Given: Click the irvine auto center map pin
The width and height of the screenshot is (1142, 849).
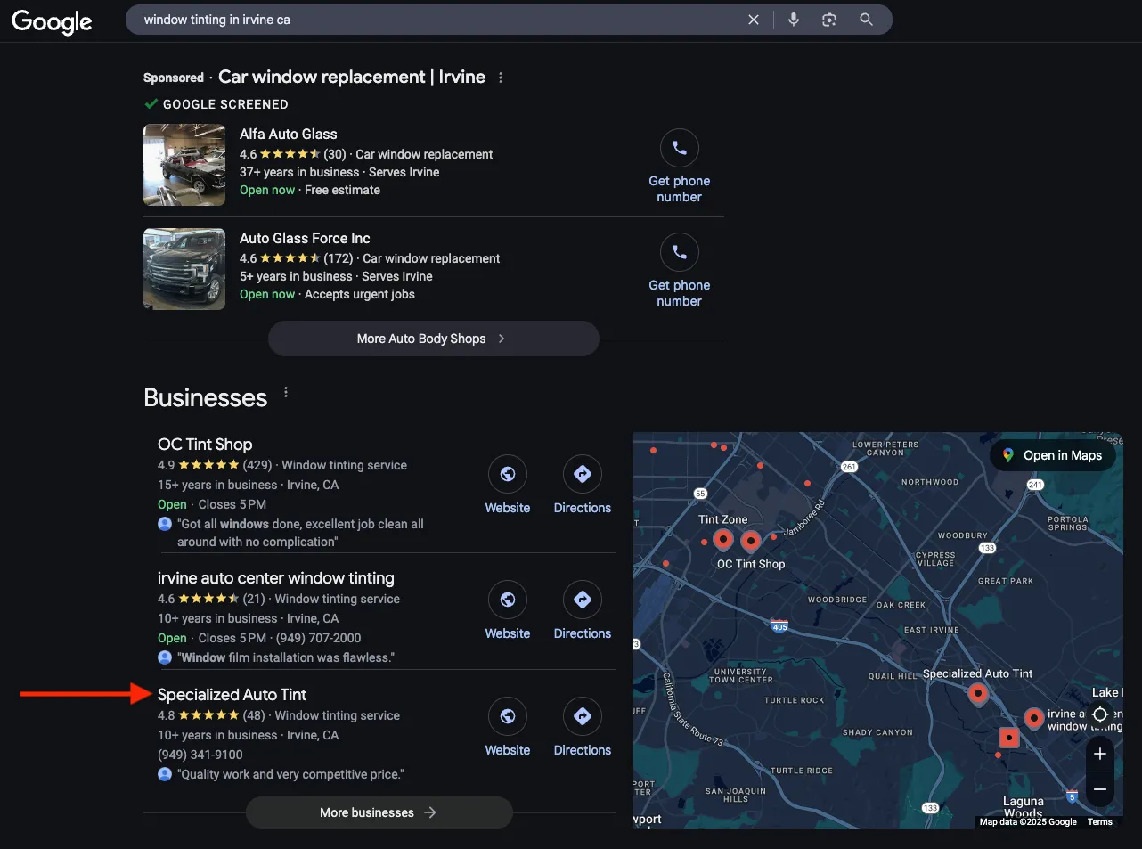Looking at the screenshot, I should coord(1034,717).
